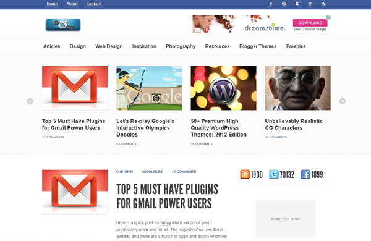Screen dimensions: 371x241
Task: Click RESOURCES tag above article title
Action: click(152, 172)
